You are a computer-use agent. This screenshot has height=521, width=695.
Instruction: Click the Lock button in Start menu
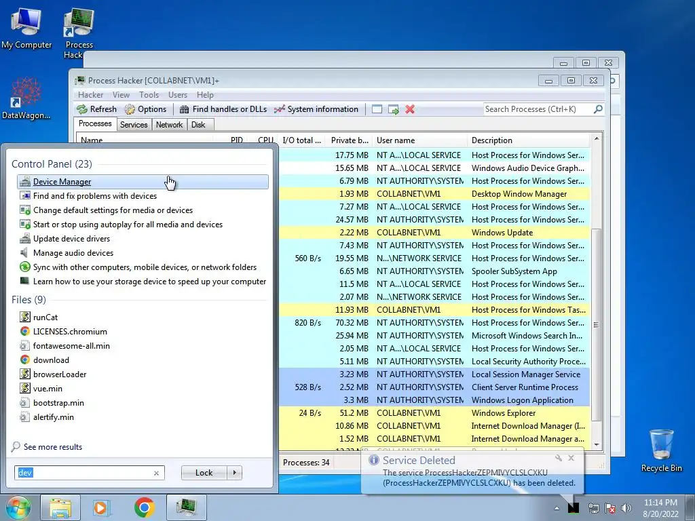click(x=204, y=473)
